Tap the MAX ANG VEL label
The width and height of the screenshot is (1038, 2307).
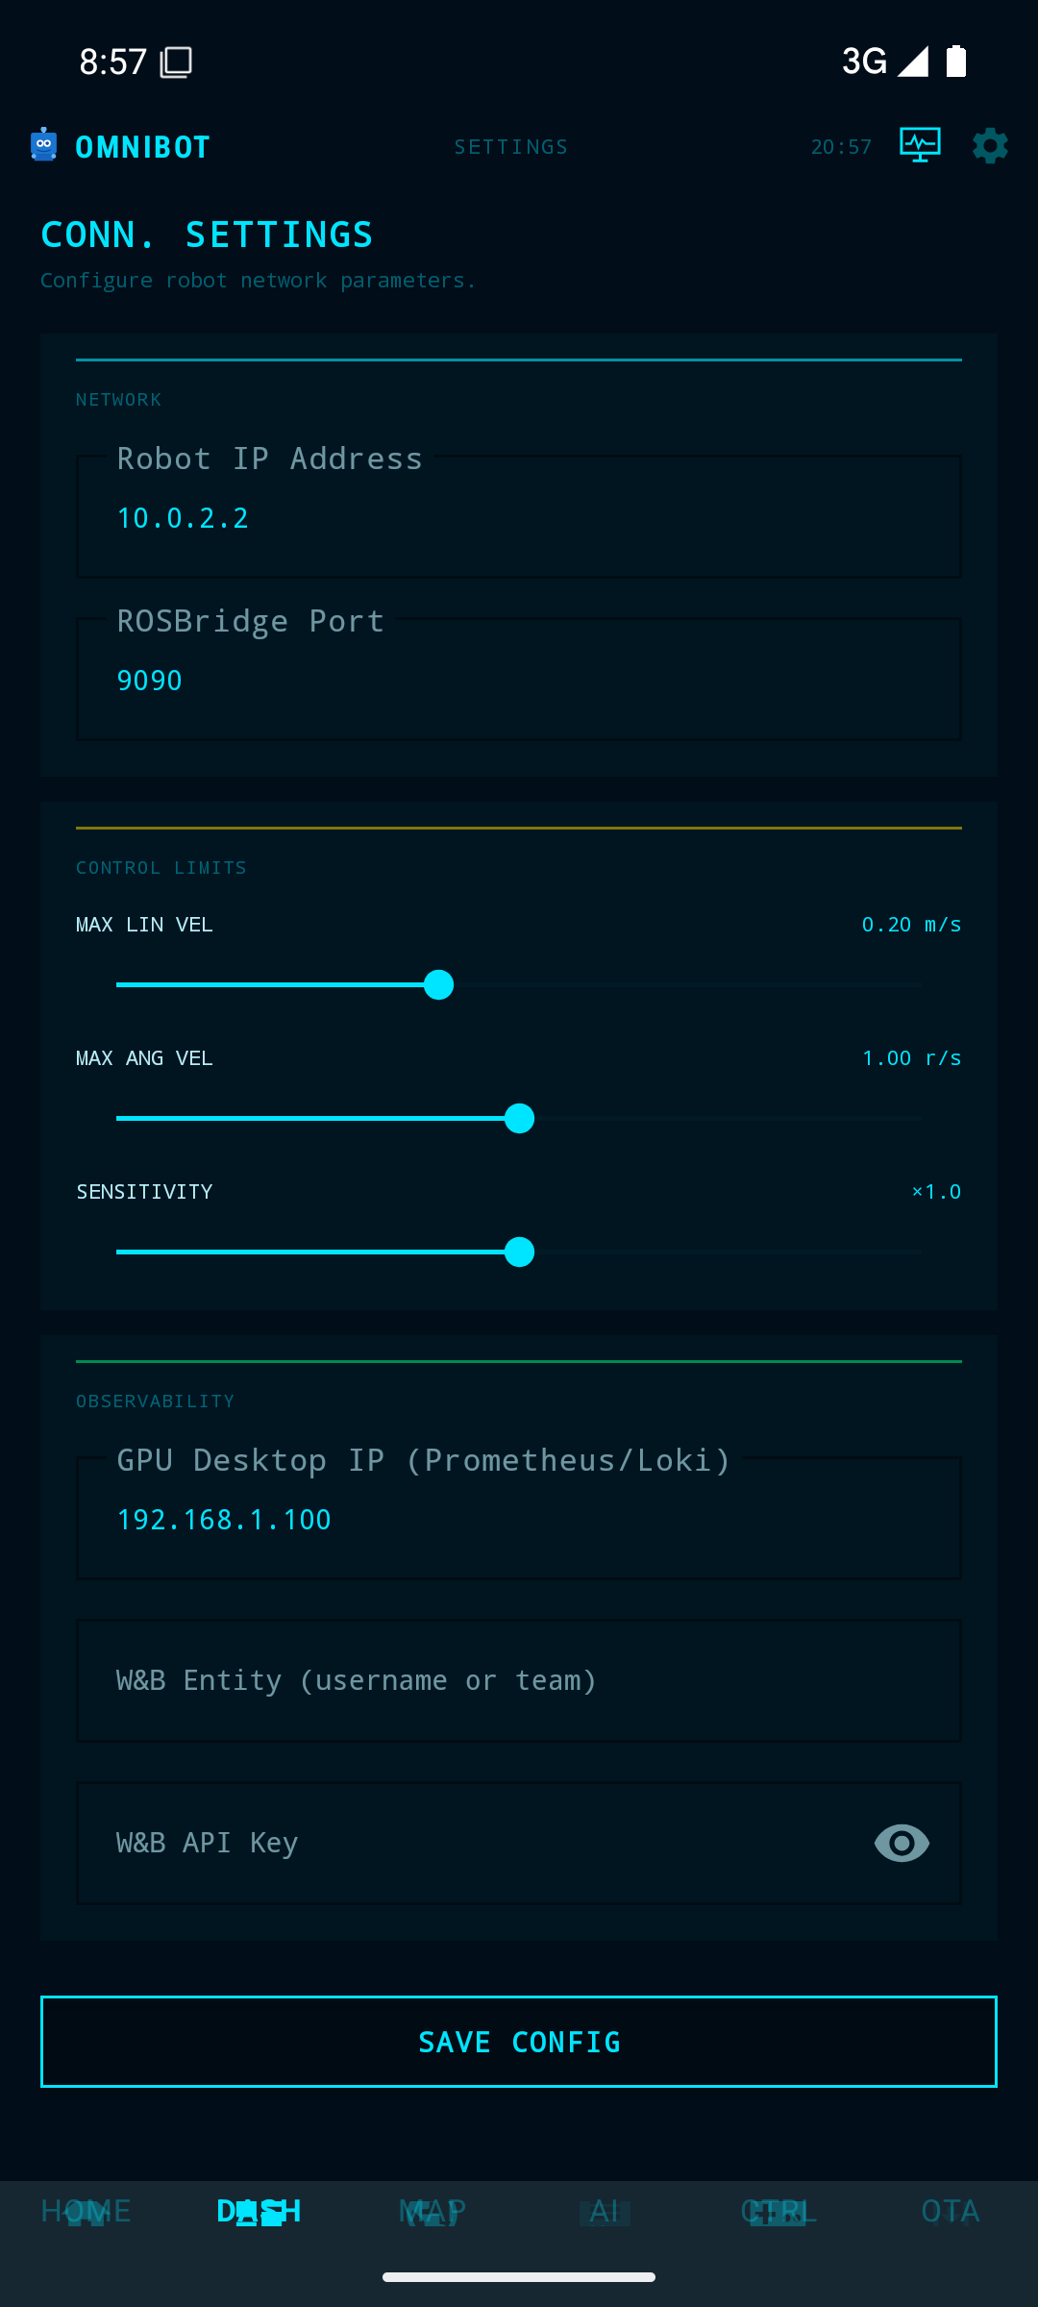(x=144, y=1058)
